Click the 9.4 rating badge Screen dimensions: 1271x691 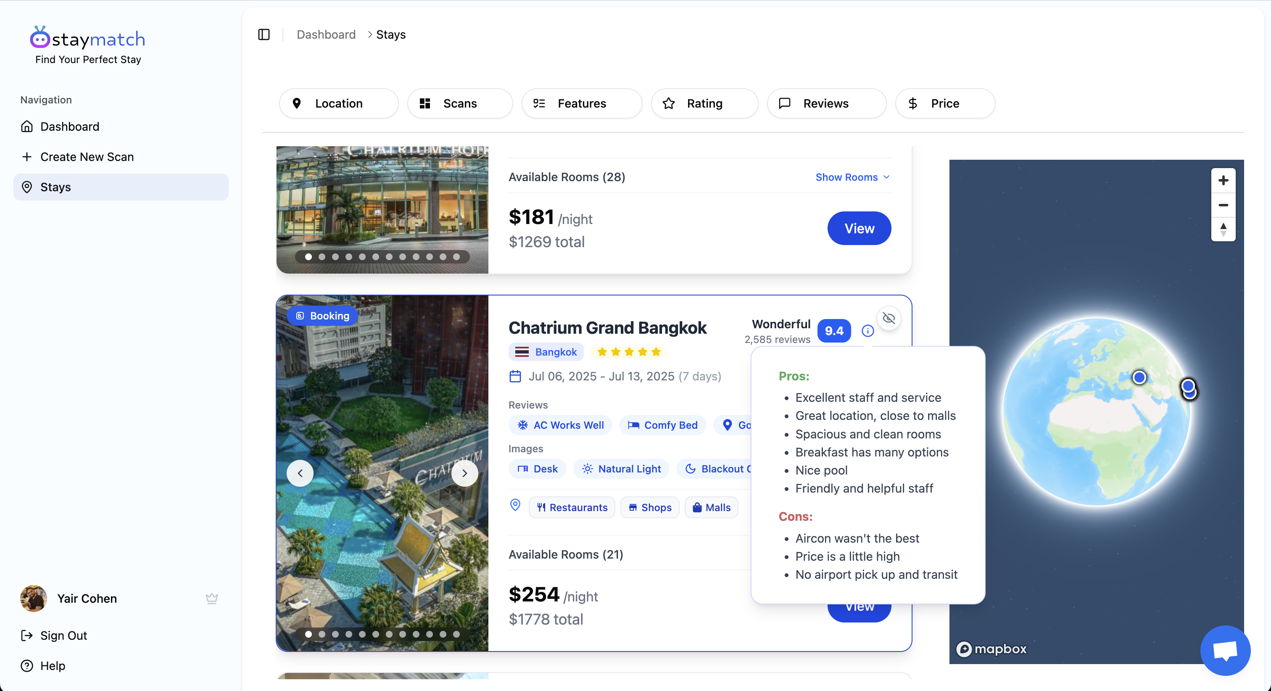[x=834, y=331]
